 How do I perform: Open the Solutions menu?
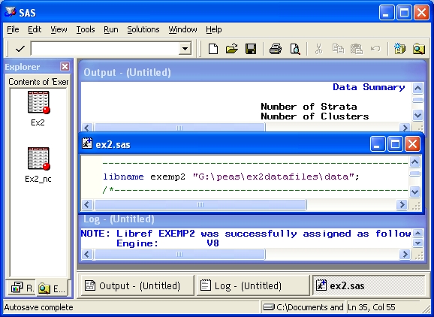point(143,29)
